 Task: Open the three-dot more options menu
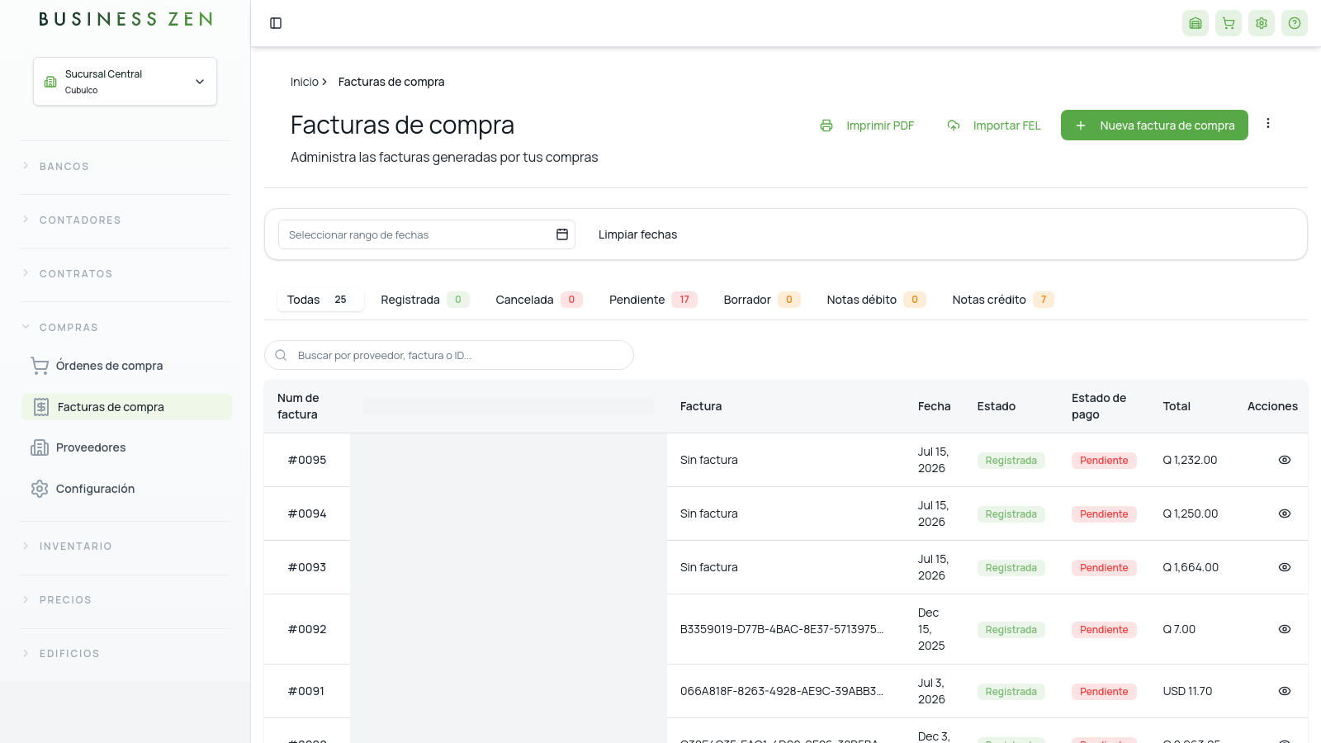pyautogui.click(x=1268, y=124)
